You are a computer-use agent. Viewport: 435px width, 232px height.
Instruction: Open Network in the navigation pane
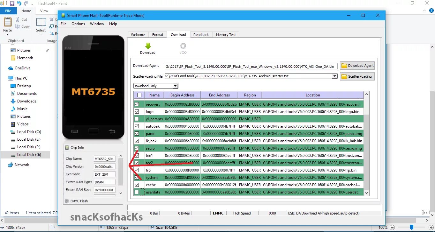[x=19, y=165]
